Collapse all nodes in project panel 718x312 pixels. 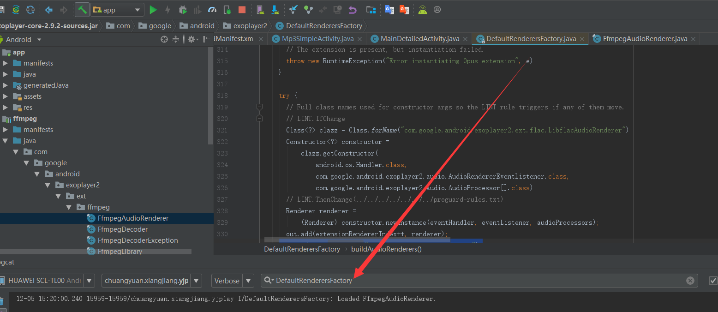[176, 40]
